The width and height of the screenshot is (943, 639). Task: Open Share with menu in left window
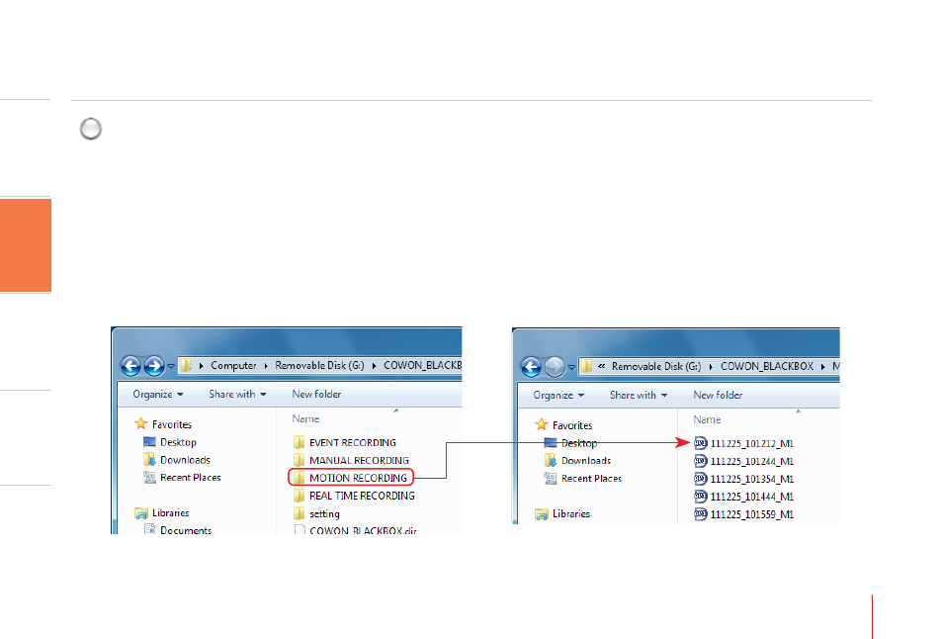tap(237, 394)
